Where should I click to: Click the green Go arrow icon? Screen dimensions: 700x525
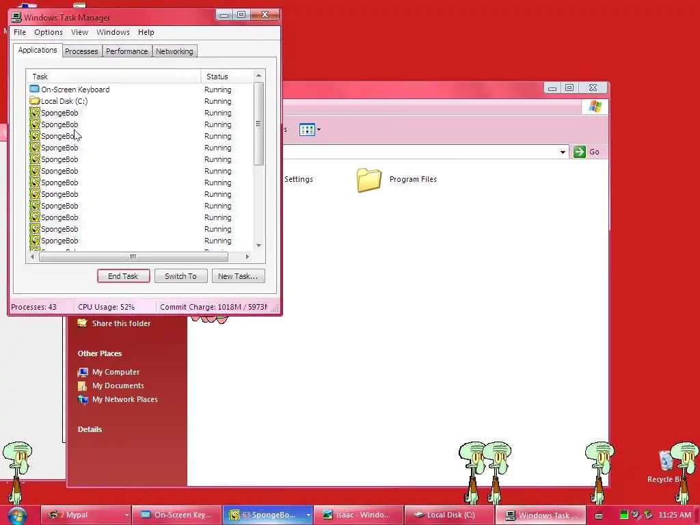[580, 152]
